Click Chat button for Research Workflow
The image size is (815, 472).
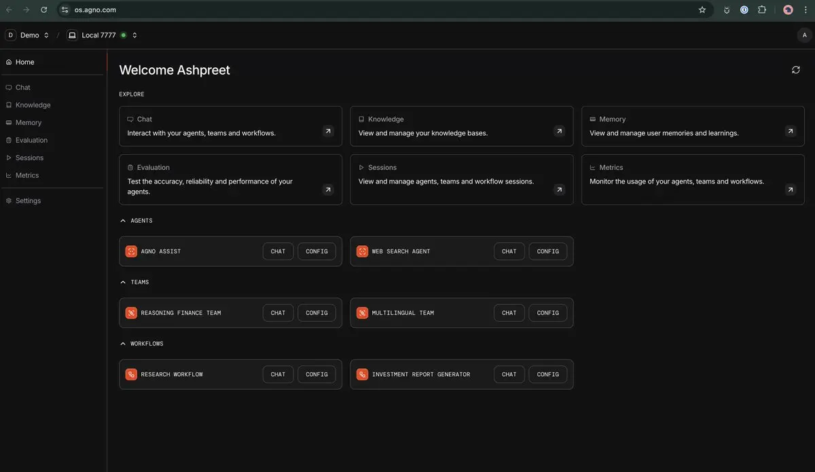(x=278, y=374)
